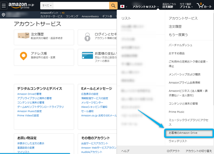
Task: Select ご利用中の定期おトク便の変更・停止 entry
Action: pyautogui.click(x=188, y=64)
